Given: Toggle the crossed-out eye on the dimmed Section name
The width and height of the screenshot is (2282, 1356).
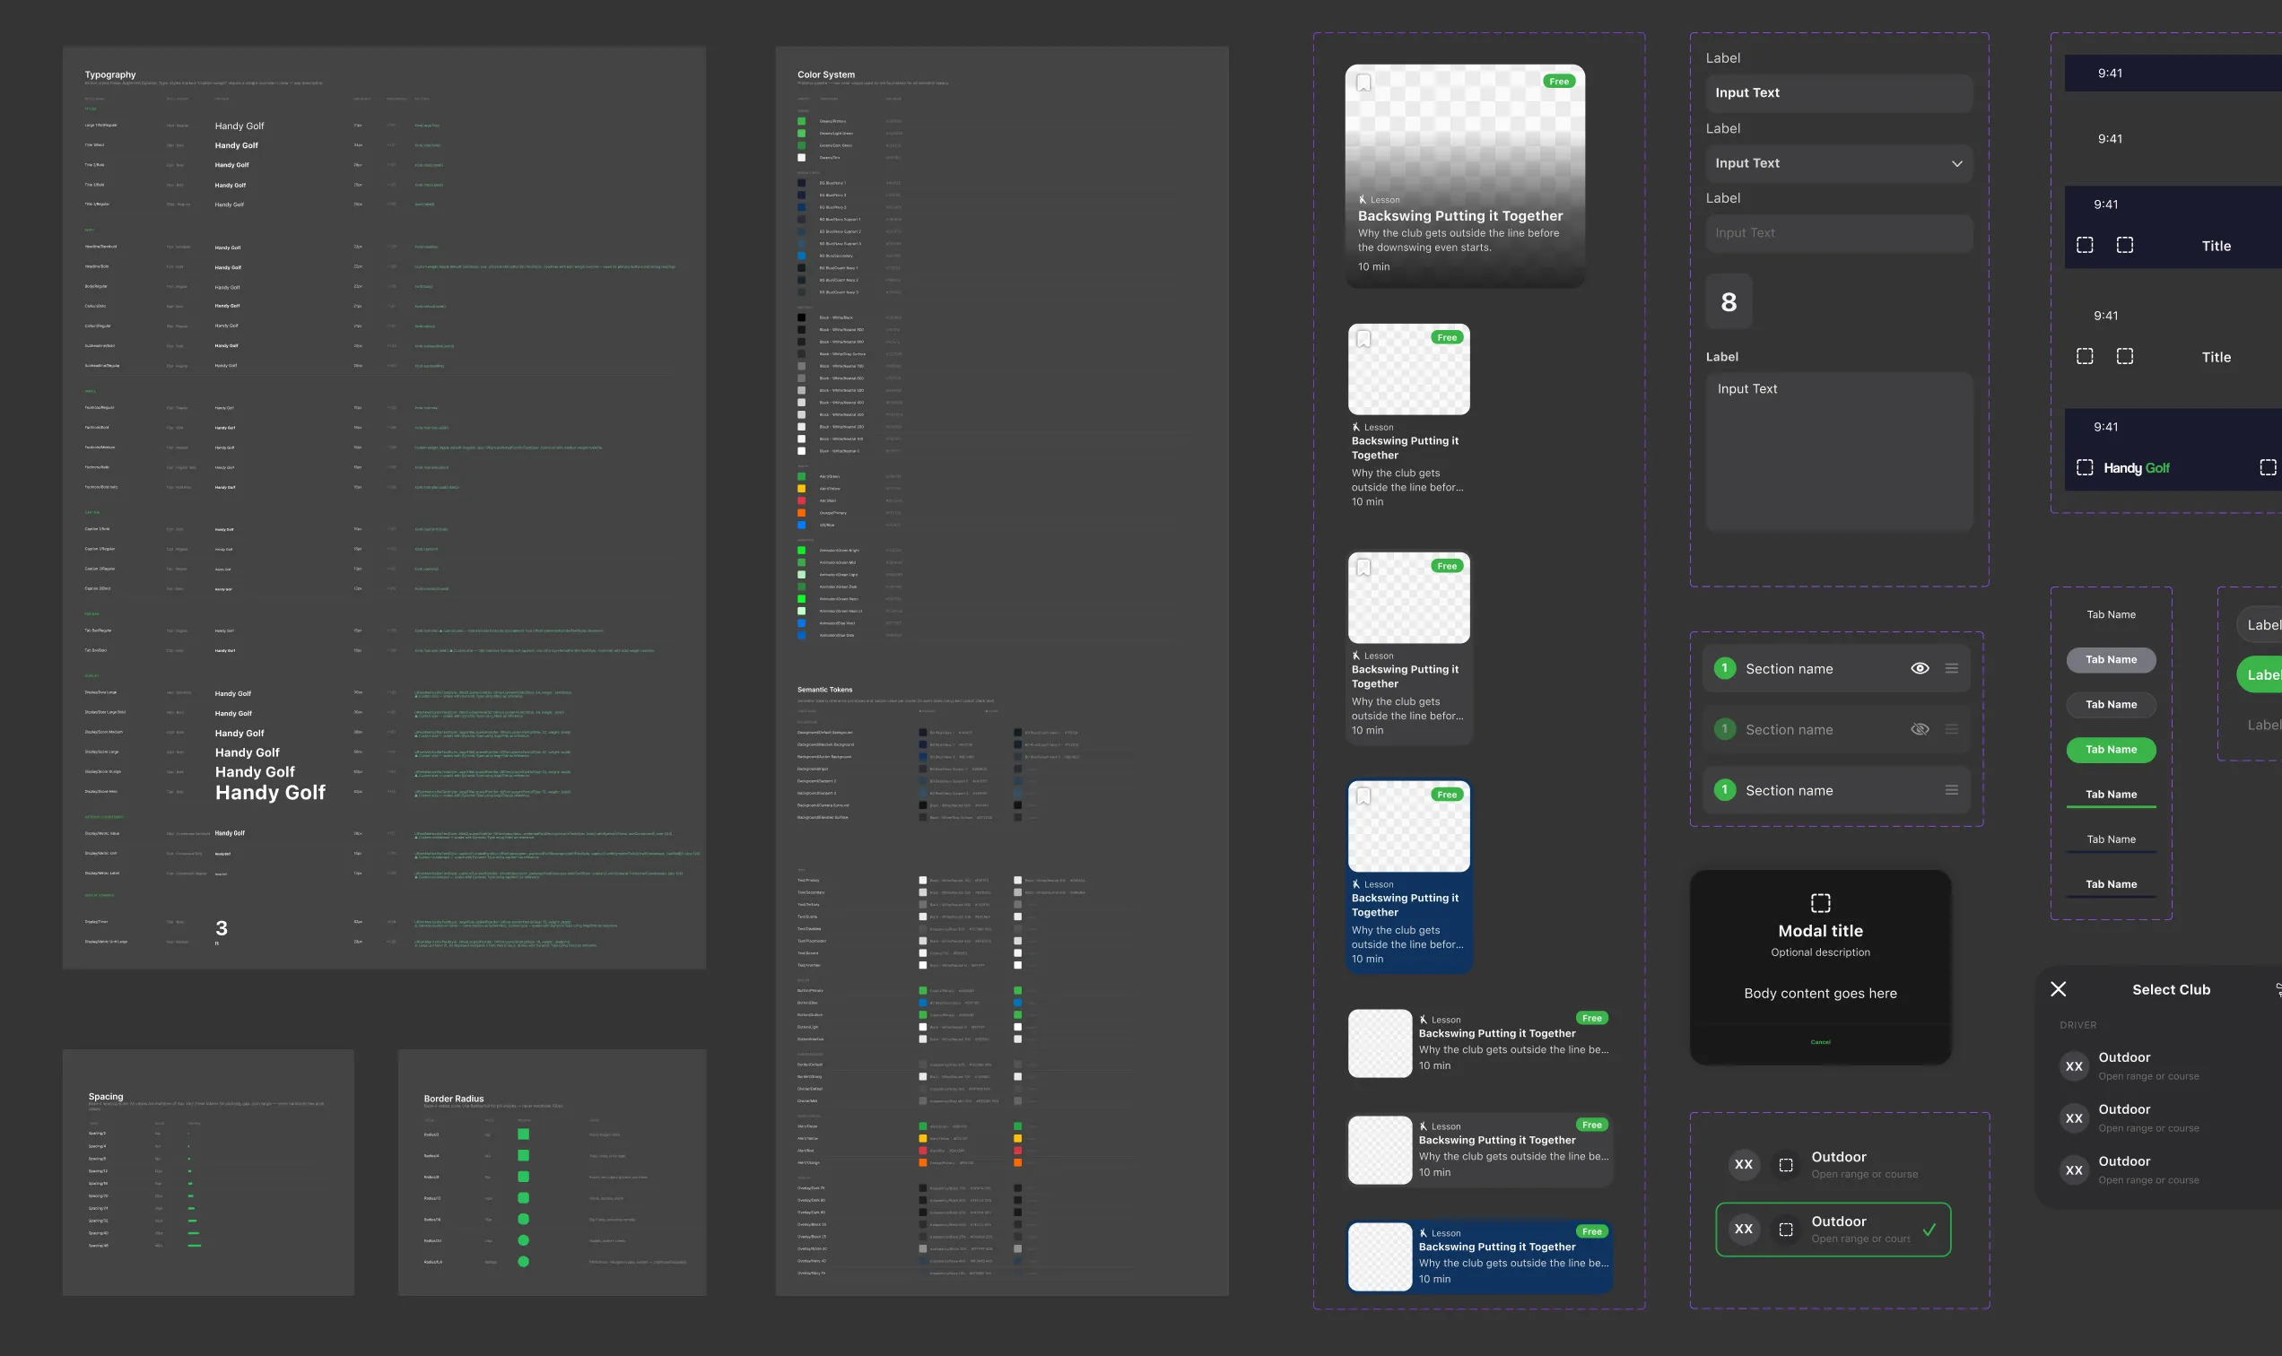Looking at the screenshot, I should click(1920, 729).
